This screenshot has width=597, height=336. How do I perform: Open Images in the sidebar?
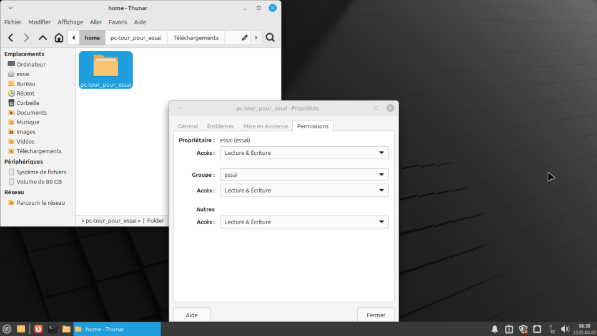point(26,132)
